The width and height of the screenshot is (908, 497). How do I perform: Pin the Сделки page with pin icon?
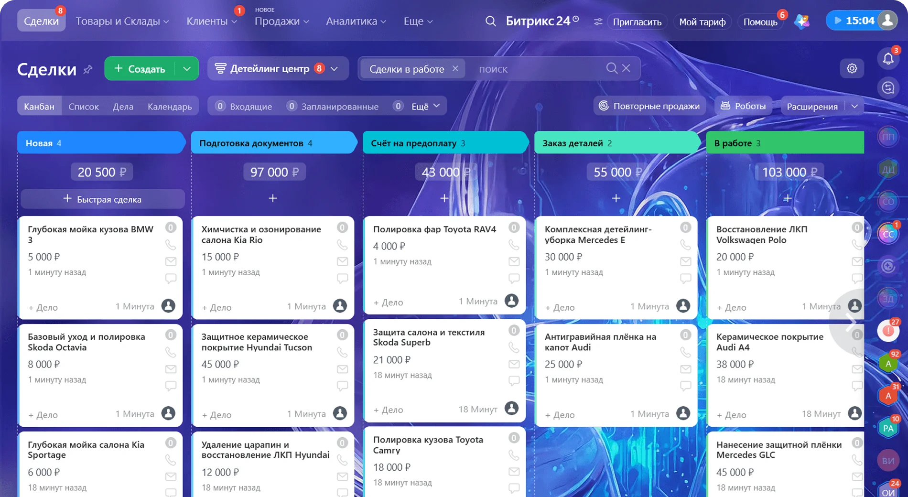(87, 69)
